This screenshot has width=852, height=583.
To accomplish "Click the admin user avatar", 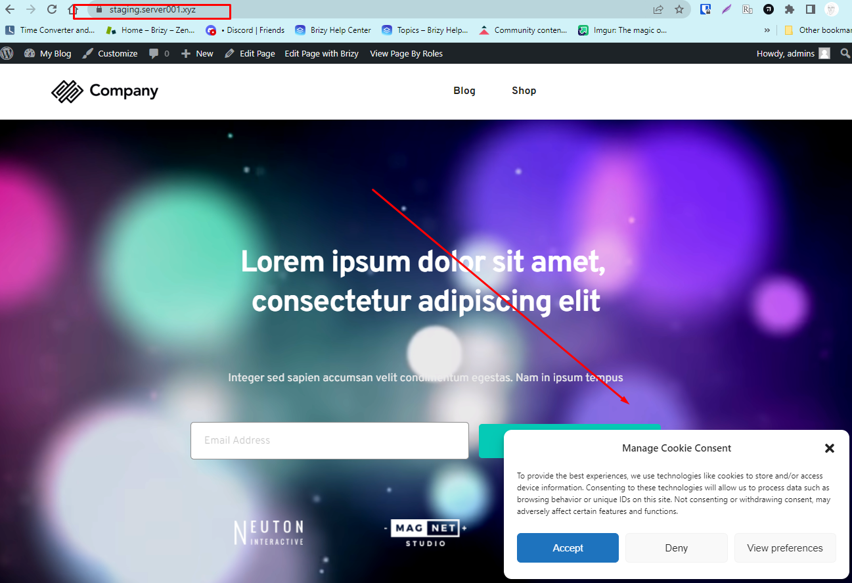I will pyautogui.click(x=824, y=53).
